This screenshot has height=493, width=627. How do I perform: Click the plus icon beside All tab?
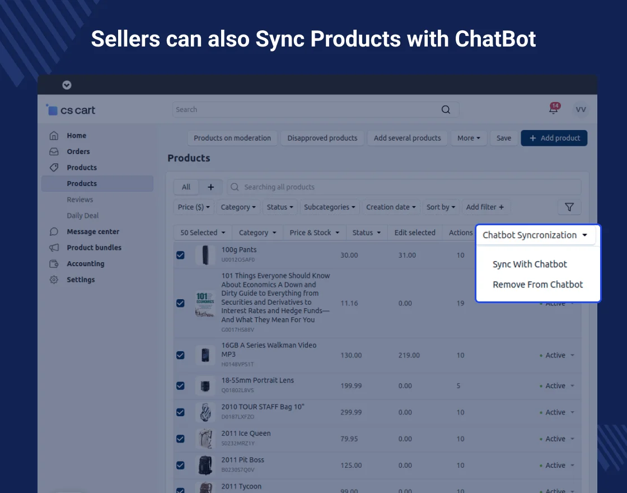pyautogui.click(x=210, y=187)
